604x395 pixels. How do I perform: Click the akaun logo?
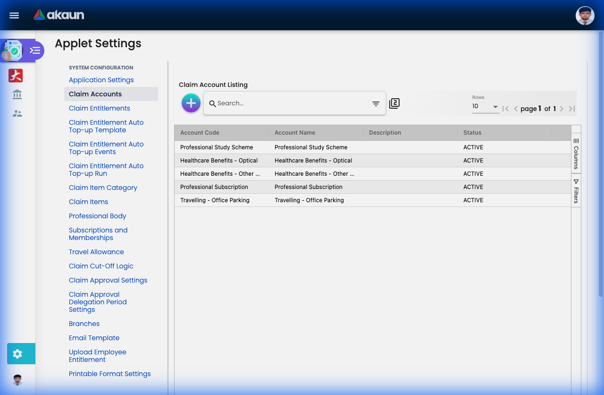tap(58, 15)
